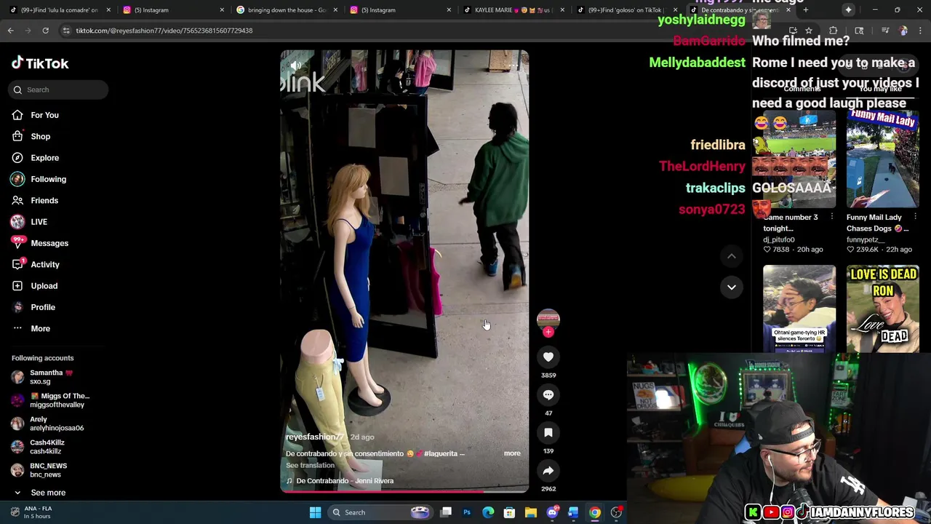The image size is (931, 524).
Task: Open Ohtani game-tying HR video thumbnail
Action: pos(799,309)
